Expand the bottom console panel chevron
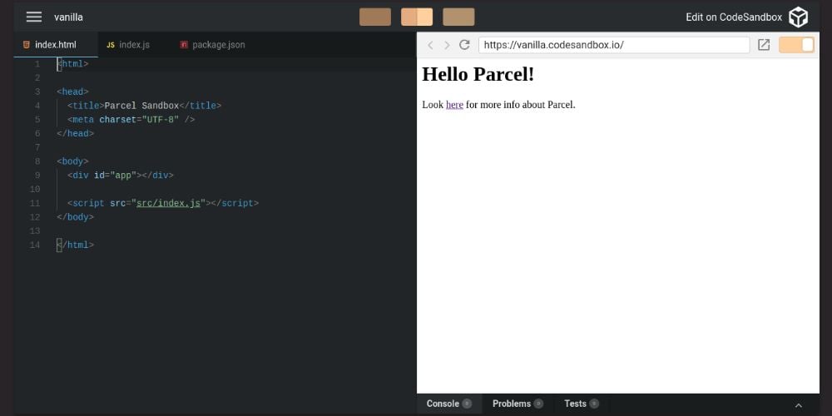The image size is (832, 416). [x=799, y=405]
